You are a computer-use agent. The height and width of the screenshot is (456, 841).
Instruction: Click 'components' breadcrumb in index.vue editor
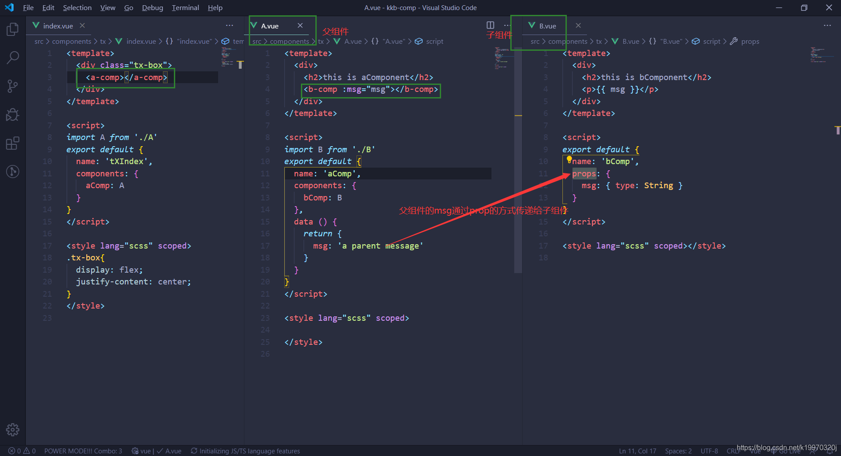tap(71, 41)
